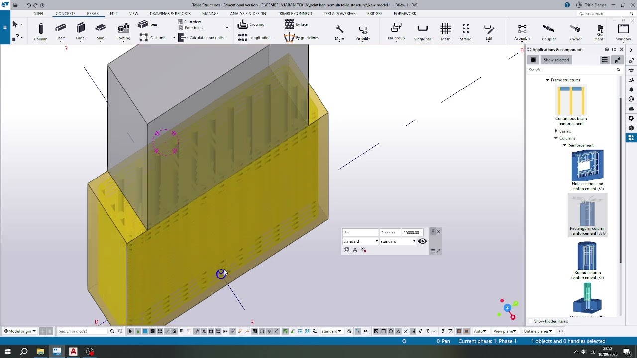Open the Window tool in ribbon
This screenshot has height=358, width=637.
pyautogui.click(x=623, y=32)
